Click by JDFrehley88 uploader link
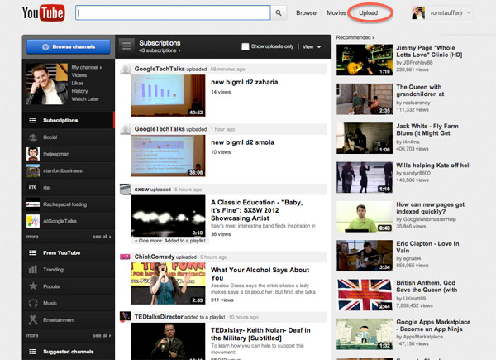 pyautogui.click(x=414, y=63)
